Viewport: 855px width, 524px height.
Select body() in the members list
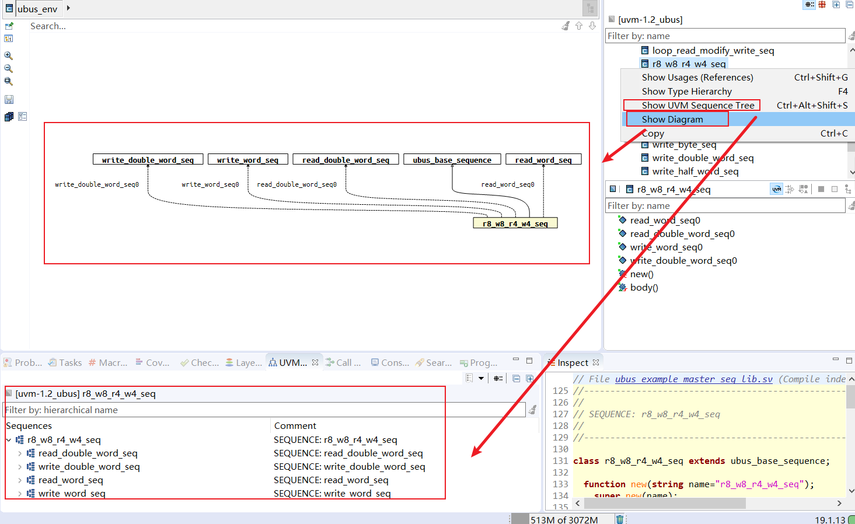pos(644,288)
